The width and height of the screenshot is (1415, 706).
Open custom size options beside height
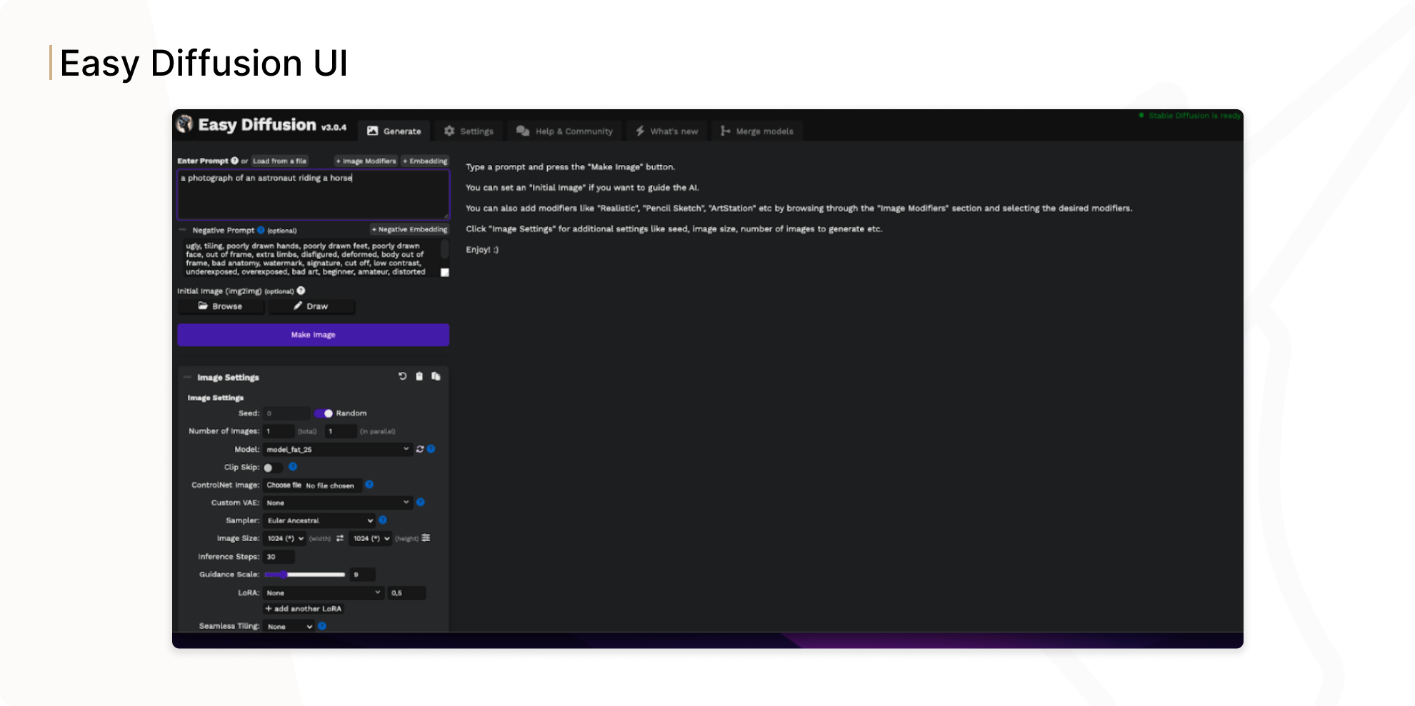(426, 538)
